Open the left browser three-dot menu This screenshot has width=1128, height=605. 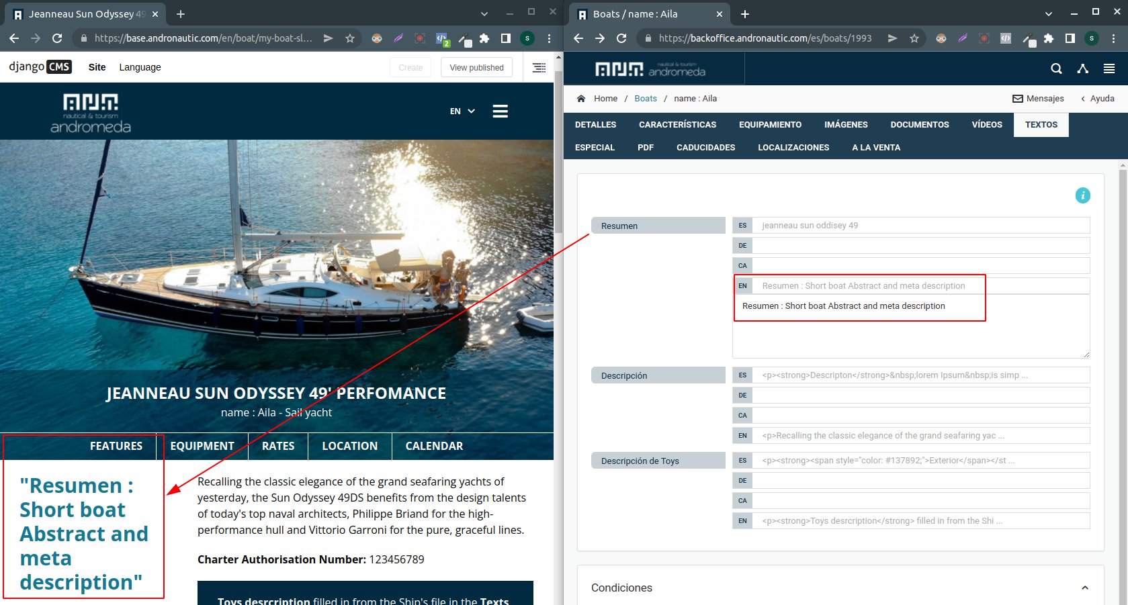tap(549, 38)
